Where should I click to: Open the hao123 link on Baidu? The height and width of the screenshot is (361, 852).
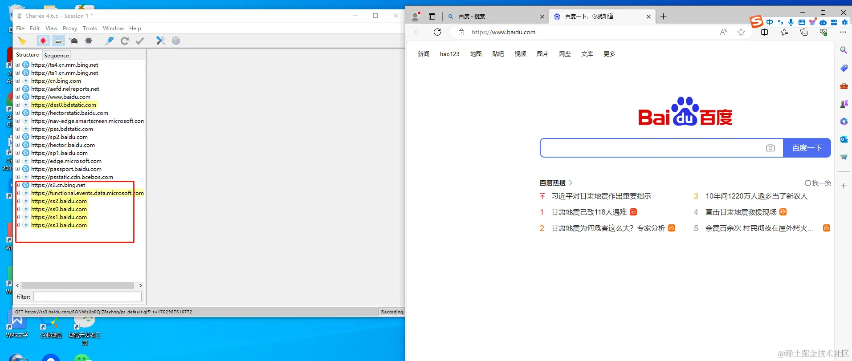coord(449,54)
